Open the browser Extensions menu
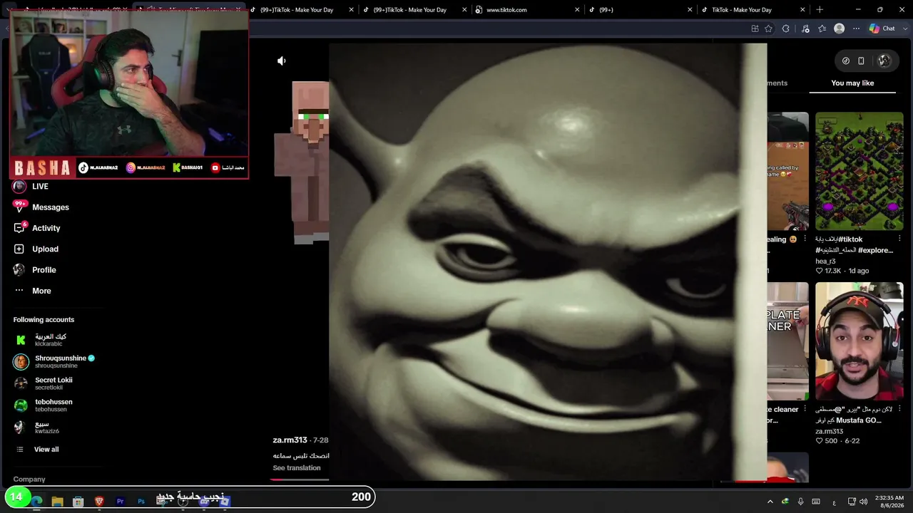This screenshot has height=513, width=913. coord(786,28)
